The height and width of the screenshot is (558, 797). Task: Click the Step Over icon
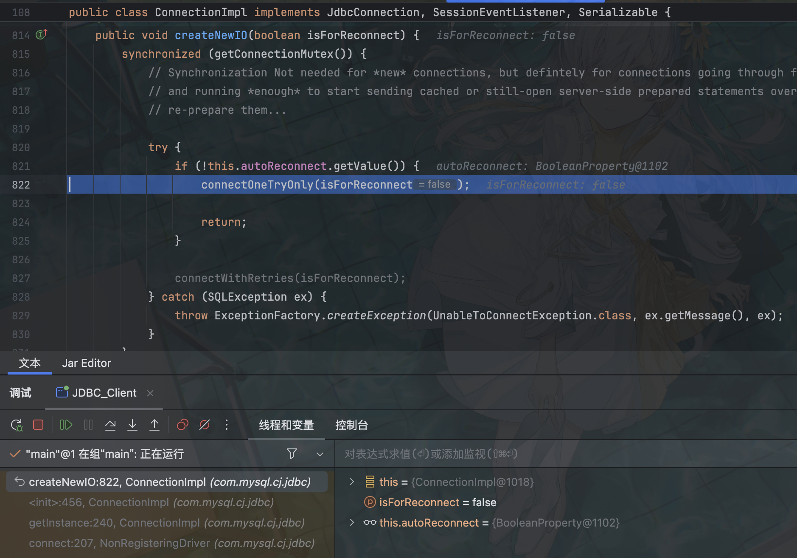(110, 425)
